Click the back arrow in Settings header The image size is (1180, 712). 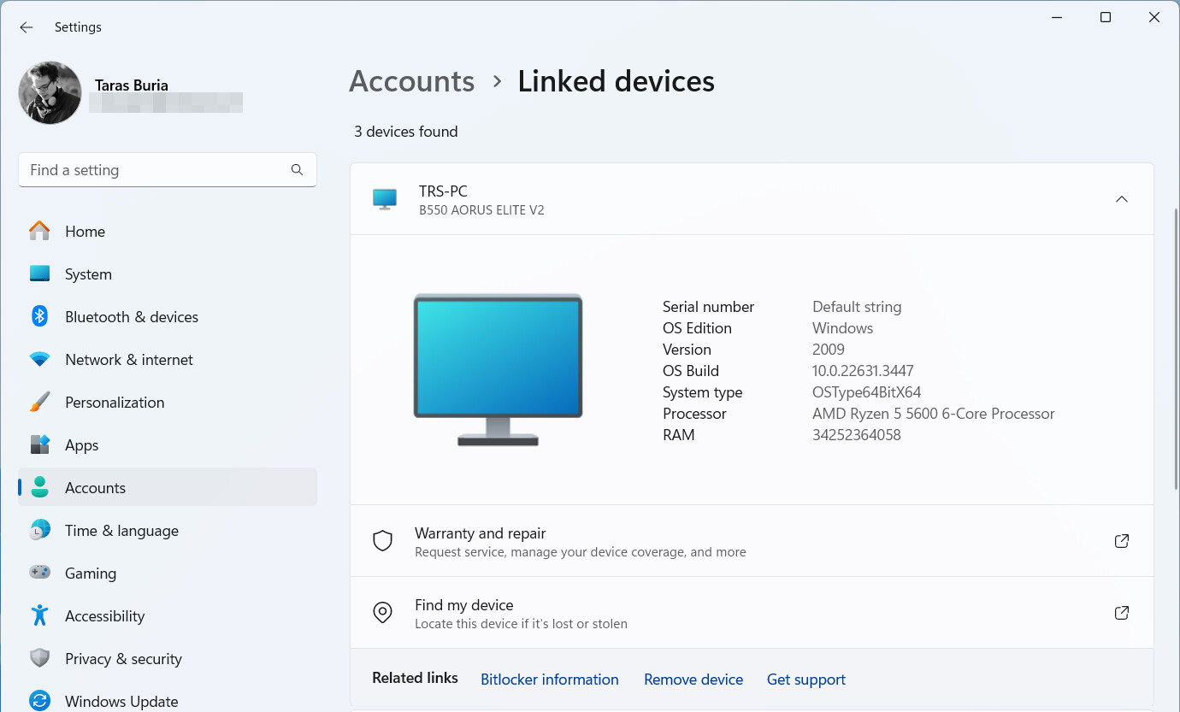(27, 27)
